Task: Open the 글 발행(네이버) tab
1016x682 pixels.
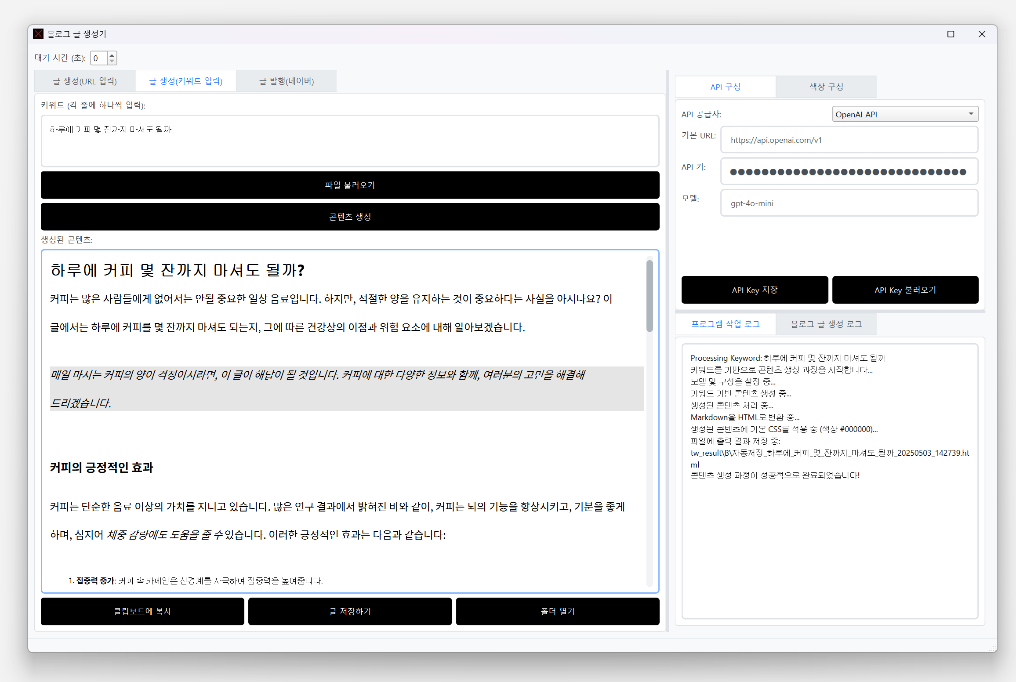Action: click(287, 81)
